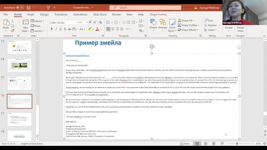The height and width of the screenshot is (150, 267).
Task: Toggle Align Right paragraph
Action: click(117, 29)
